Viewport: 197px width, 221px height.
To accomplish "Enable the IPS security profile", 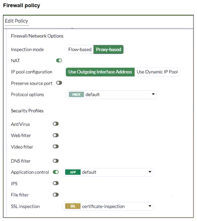I will [56, 183].
